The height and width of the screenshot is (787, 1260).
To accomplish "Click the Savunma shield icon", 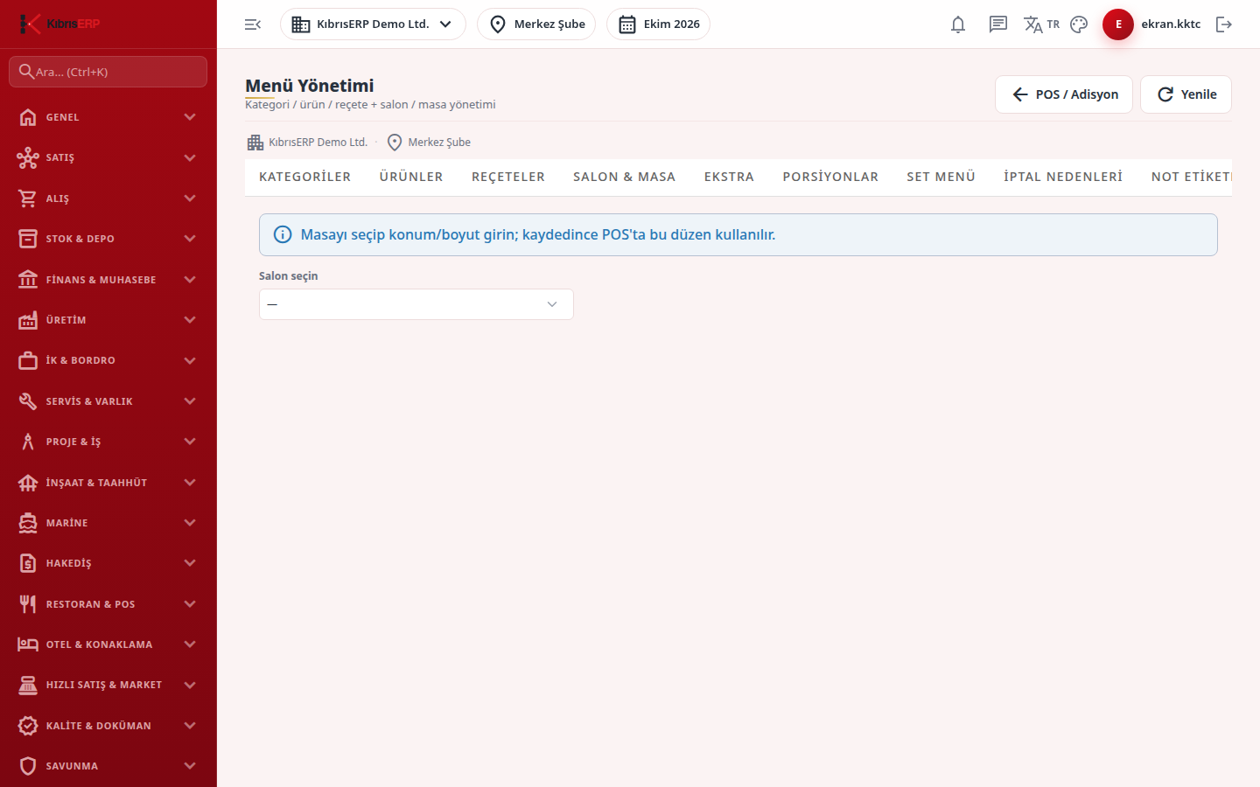I will tap(28, 766).
